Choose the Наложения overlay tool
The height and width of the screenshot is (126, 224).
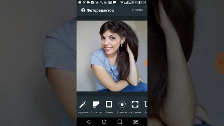[x=135, y=107]
